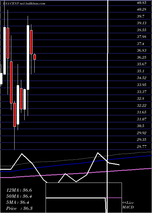Click the '50MA : 36.4' readout

coord(19,196)
